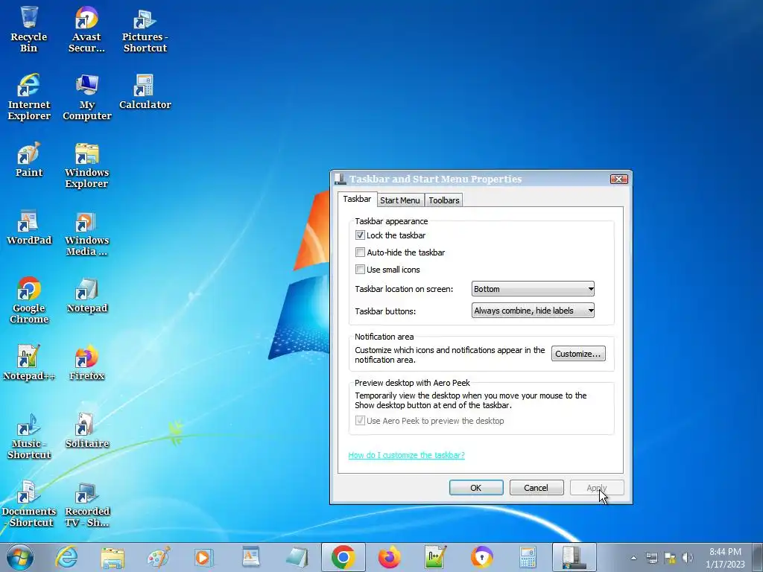Open the Recycle Bin desktop icon
Screen dimensions: 763x572
coord(29,29)
